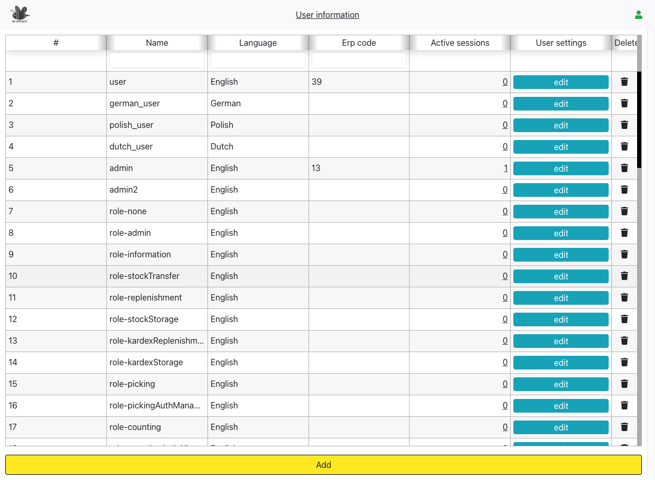
Task: Sort by the Active sessions column header
Action: tap(460, 43)
